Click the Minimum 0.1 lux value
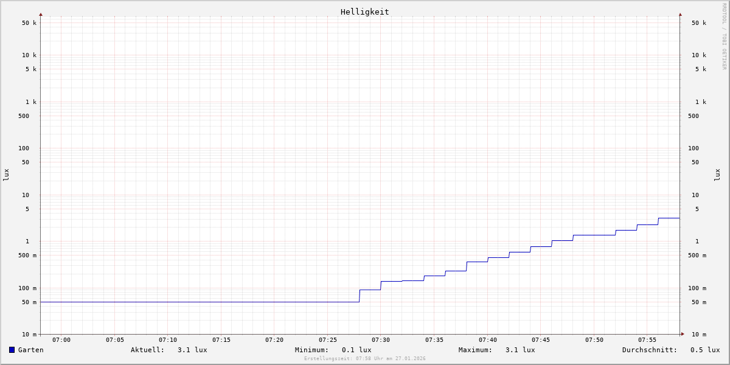The image size is (730, 365). (x=356, y=350)
